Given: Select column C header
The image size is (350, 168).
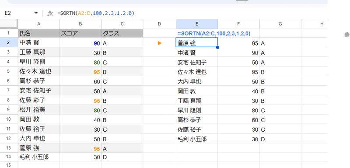Looking at the screenshot, I should point(122,24).
